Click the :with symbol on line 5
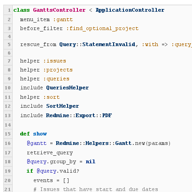 pos(150,44)
